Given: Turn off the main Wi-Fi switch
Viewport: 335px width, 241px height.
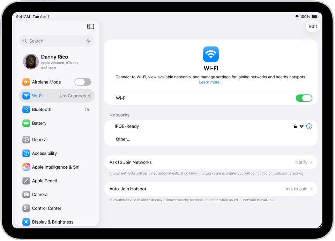Looking at the screenshot, I should click(x=304, y=98).
